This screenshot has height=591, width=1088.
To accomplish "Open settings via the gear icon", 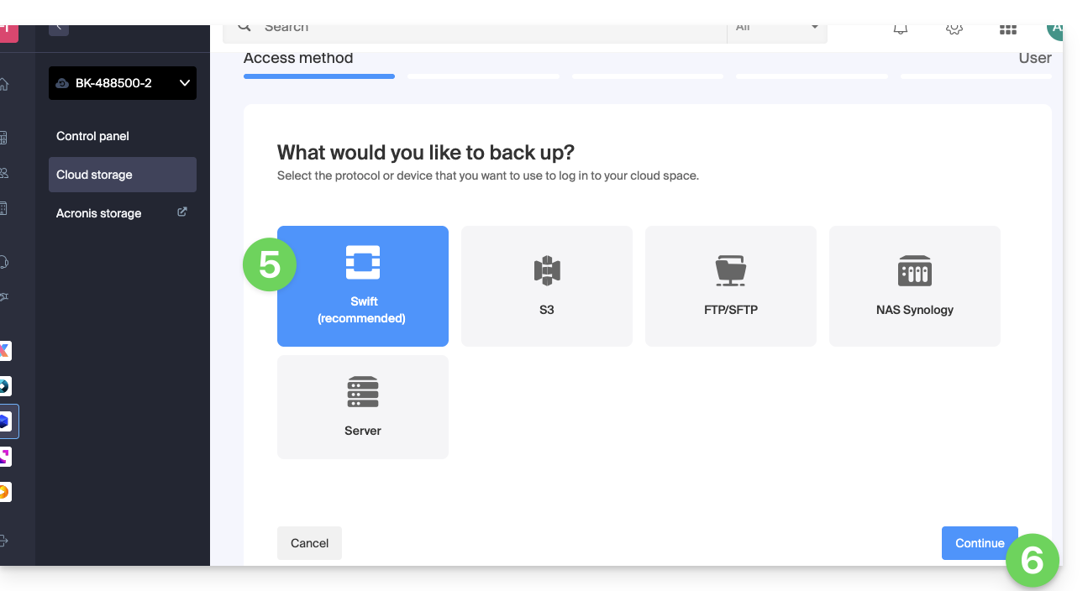I will (954, 29).
